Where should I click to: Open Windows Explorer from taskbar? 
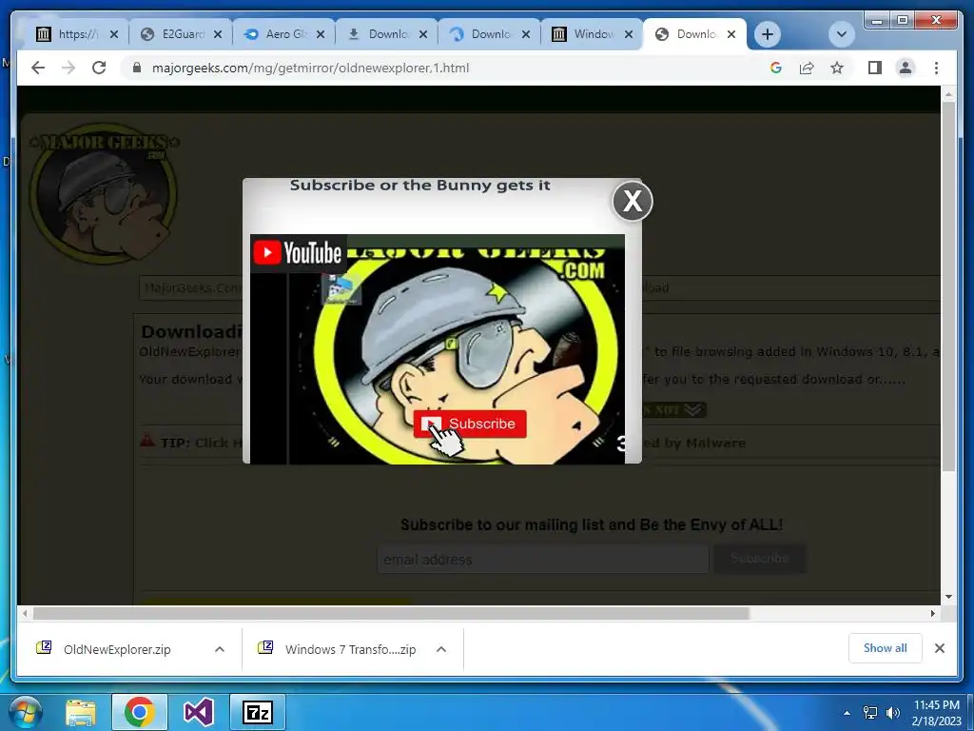(x=81, y=712)
